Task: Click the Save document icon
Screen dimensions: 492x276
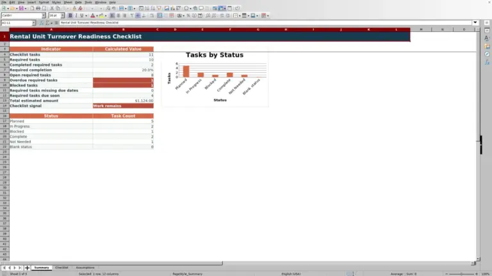Action: [x=21, y=8]
